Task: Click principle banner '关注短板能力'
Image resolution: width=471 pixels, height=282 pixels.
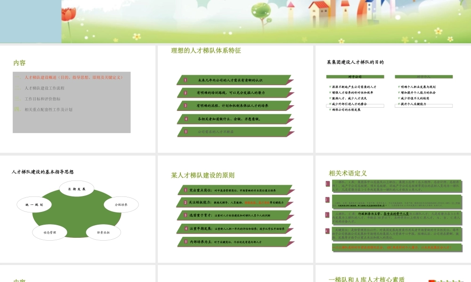Action: (236, 203)
